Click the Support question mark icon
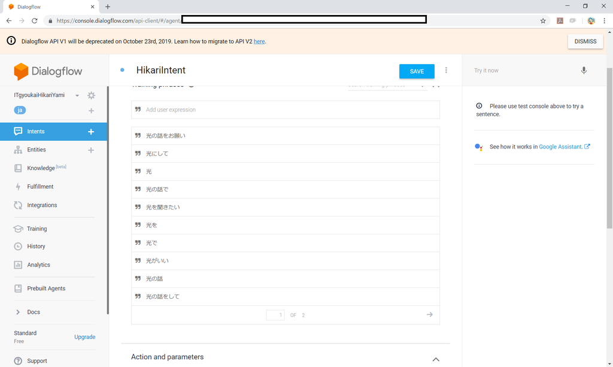This screenshot has height=367, width=613. (18, 361)
